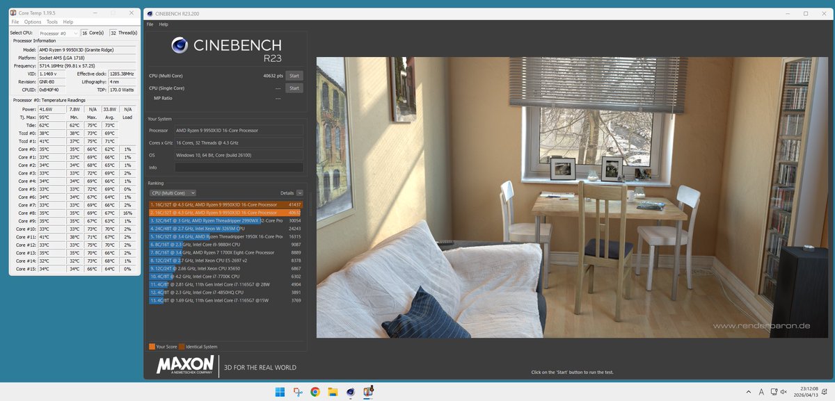Click the Frequency value 5714.16MHz
The height and width of the screenshot is (401, 835).
point(87,65)
